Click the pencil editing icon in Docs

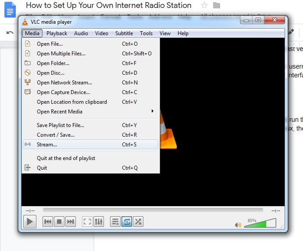point(291,32)
